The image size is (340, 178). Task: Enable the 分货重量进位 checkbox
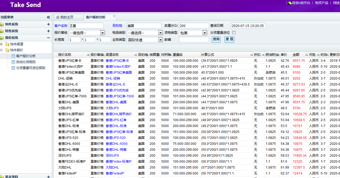(x=234, y=33)
